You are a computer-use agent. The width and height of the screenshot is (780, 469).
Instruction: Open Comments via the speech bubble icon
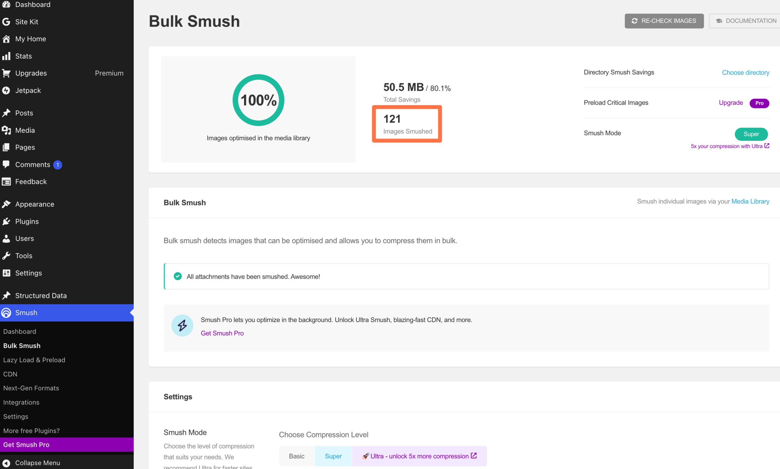(x=6, y=164)
